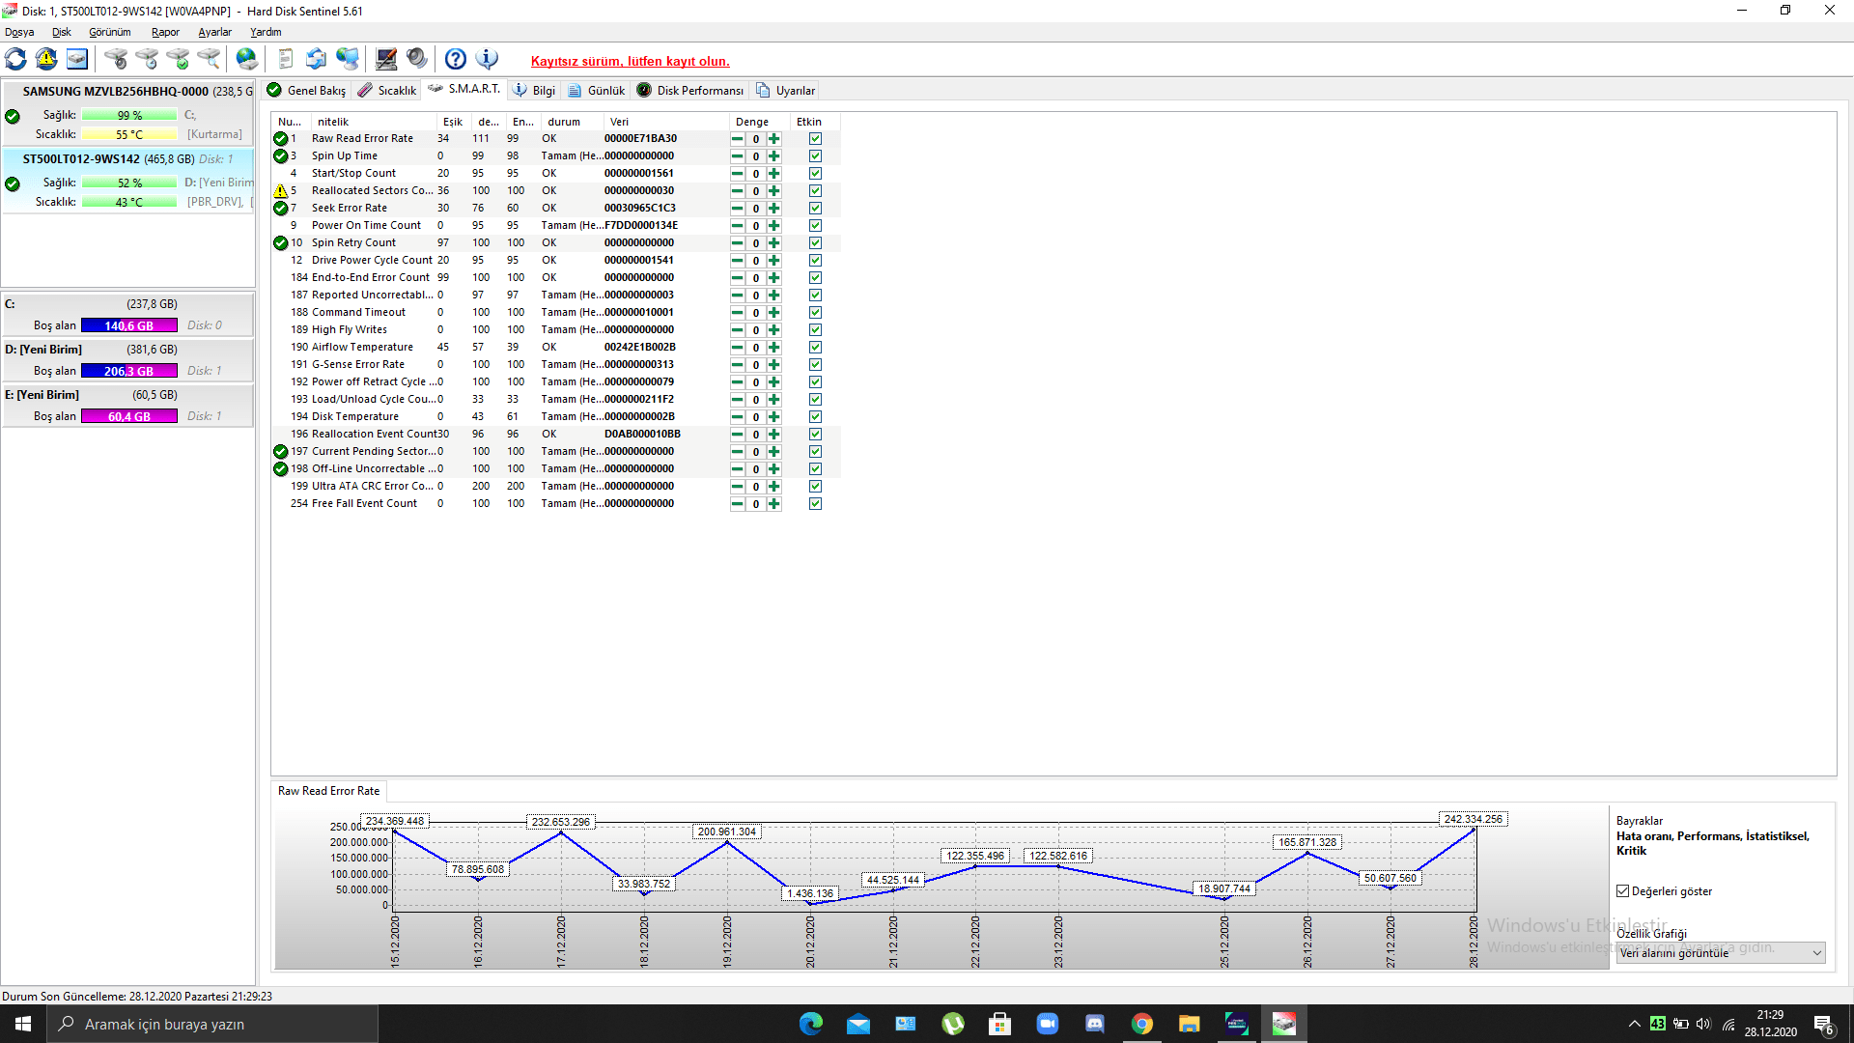The image size is (1854, 1043).
Task: Click the blue question mark help icon
Action: (456, 60)
